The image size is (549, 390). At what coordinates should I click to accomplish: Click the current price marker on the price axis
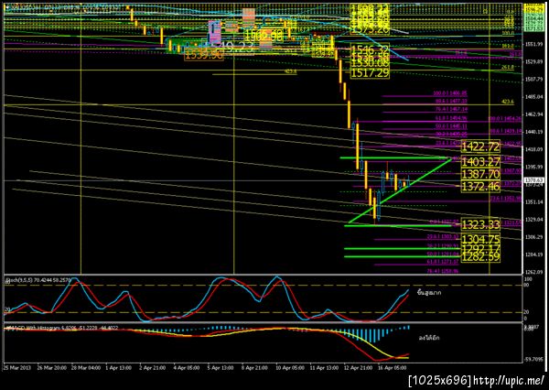tap(534, 180)
